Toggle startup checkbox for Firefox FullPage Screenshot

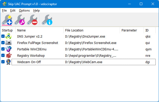click(x=3, y=43)
